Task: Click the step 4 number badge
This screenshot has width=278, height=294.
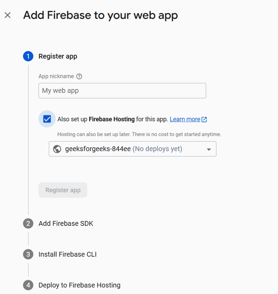Action: click(x=28, y=285)
